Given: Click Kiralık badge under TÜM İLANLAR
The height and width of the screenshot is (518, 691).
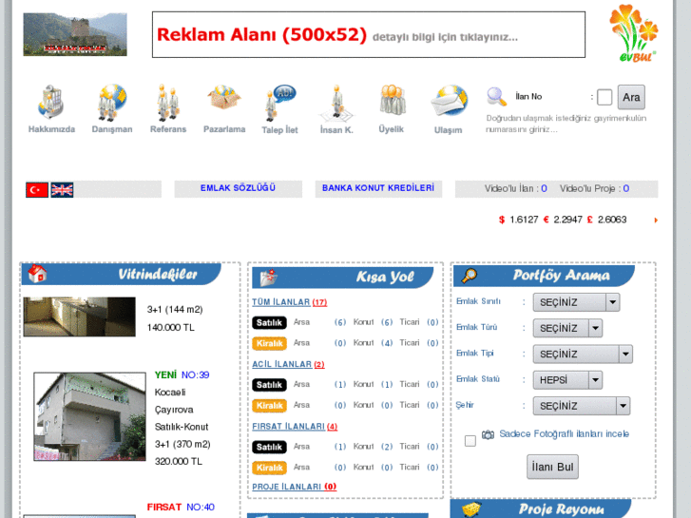Looking at the screenshot, I should tap(269, 343).
